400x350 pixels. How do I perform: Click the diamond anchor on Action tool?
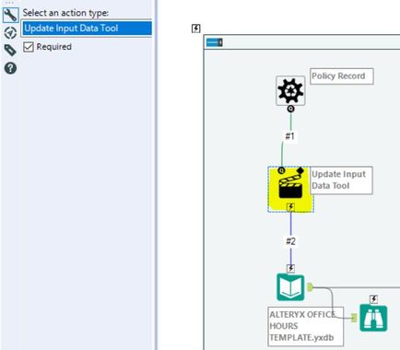pos(300,170)
